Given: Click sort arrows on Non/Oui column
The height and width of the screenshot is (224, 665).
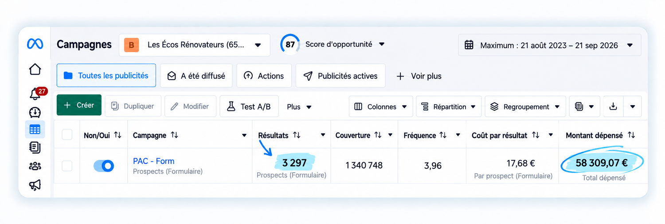Looking at the screenshot, I should pyautogui.click(x=117, y=135).
